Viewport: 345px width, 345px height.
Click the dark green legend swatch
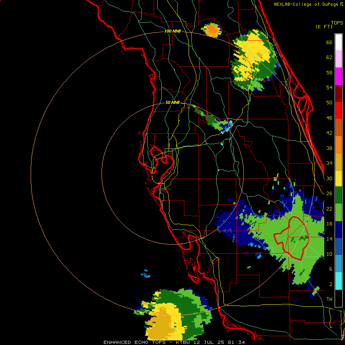(x=338, y=195)
